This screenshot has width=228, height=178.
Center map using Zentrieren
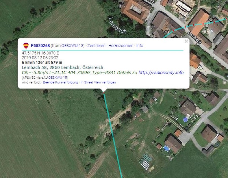coord(96,46)
